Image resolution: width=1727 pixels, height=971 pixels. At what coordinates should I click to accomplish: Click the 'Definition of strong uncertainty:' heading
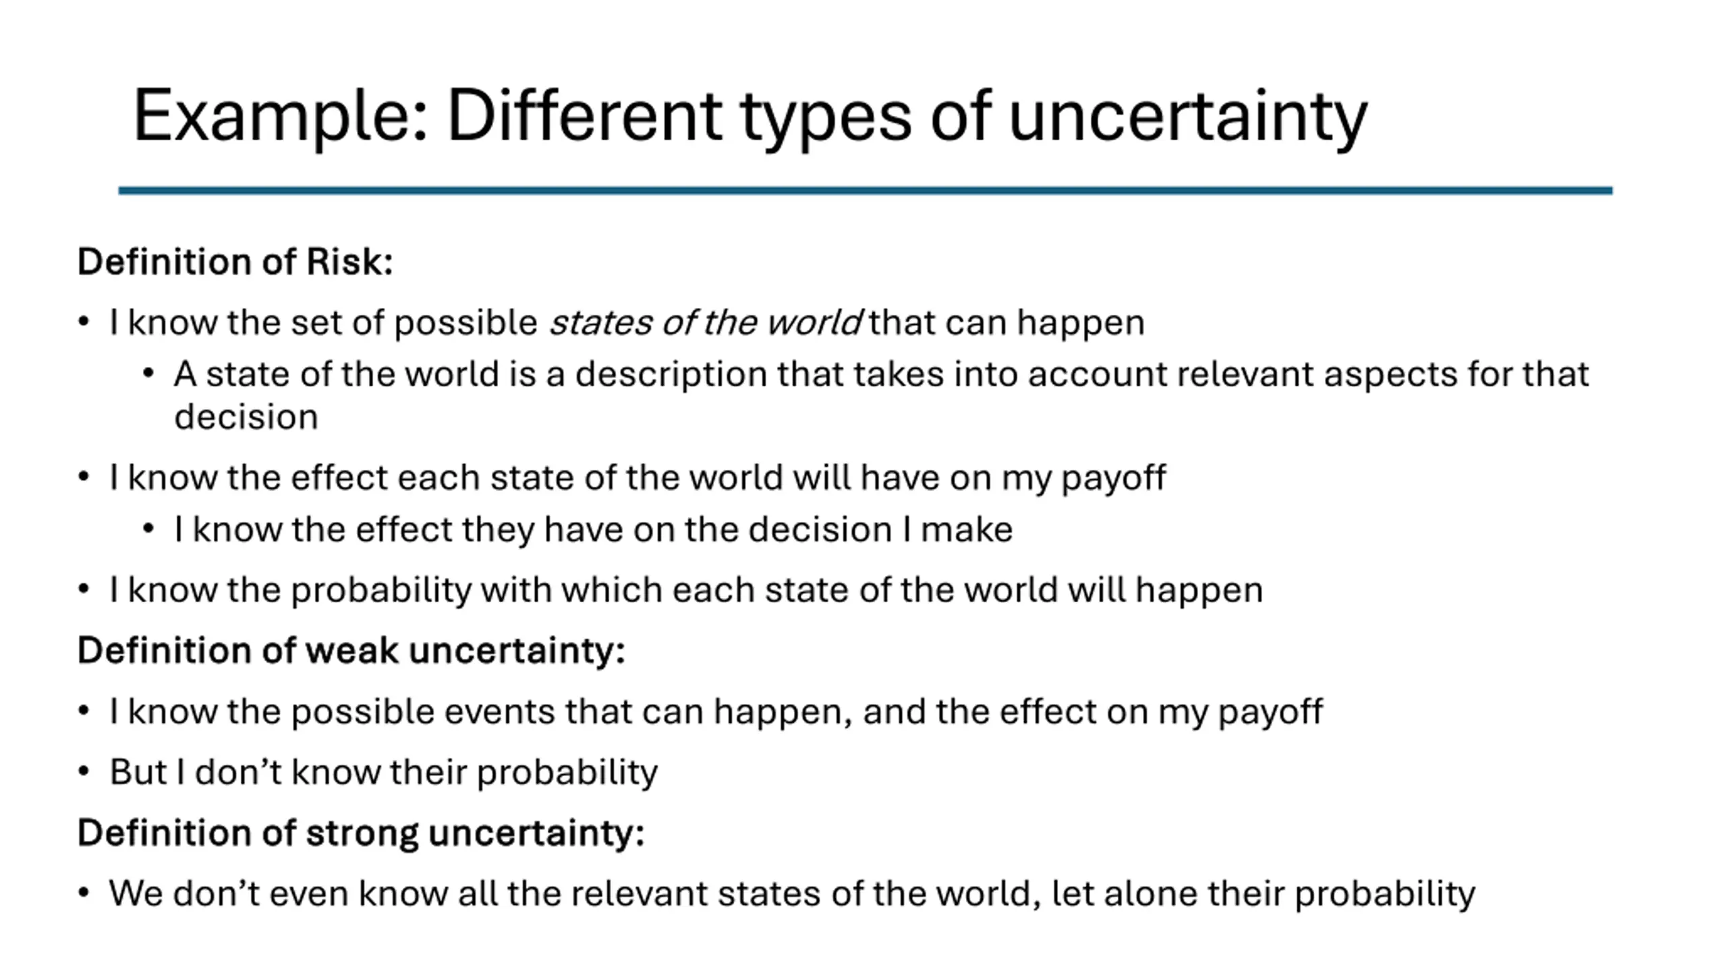(361, 833)
